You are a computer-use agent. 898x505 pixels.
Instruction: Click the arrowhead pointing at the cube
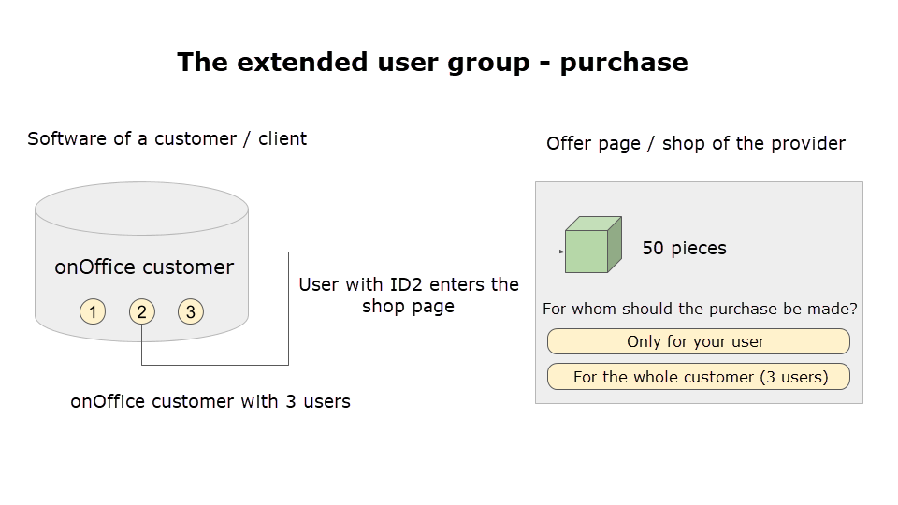click(x=560, y=252)
